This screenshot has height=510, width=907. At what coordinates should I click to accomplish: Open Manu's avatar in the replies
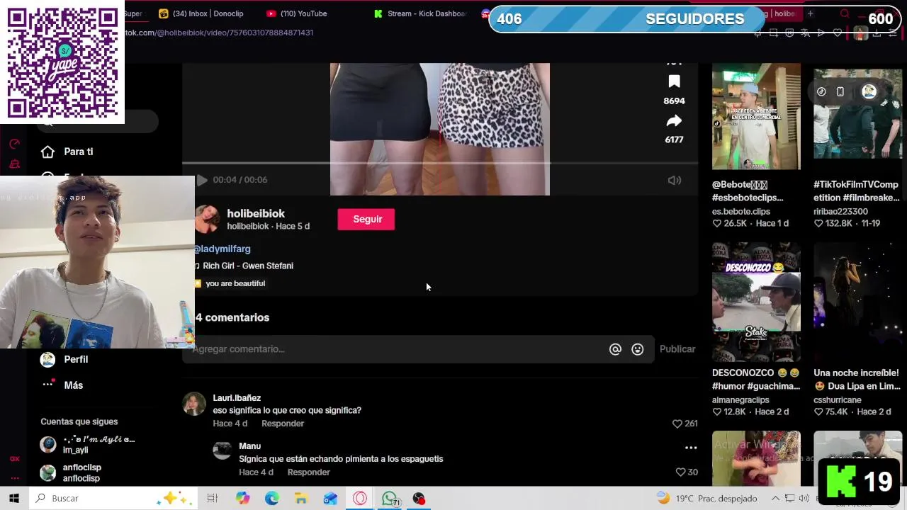tap(222, 450)
